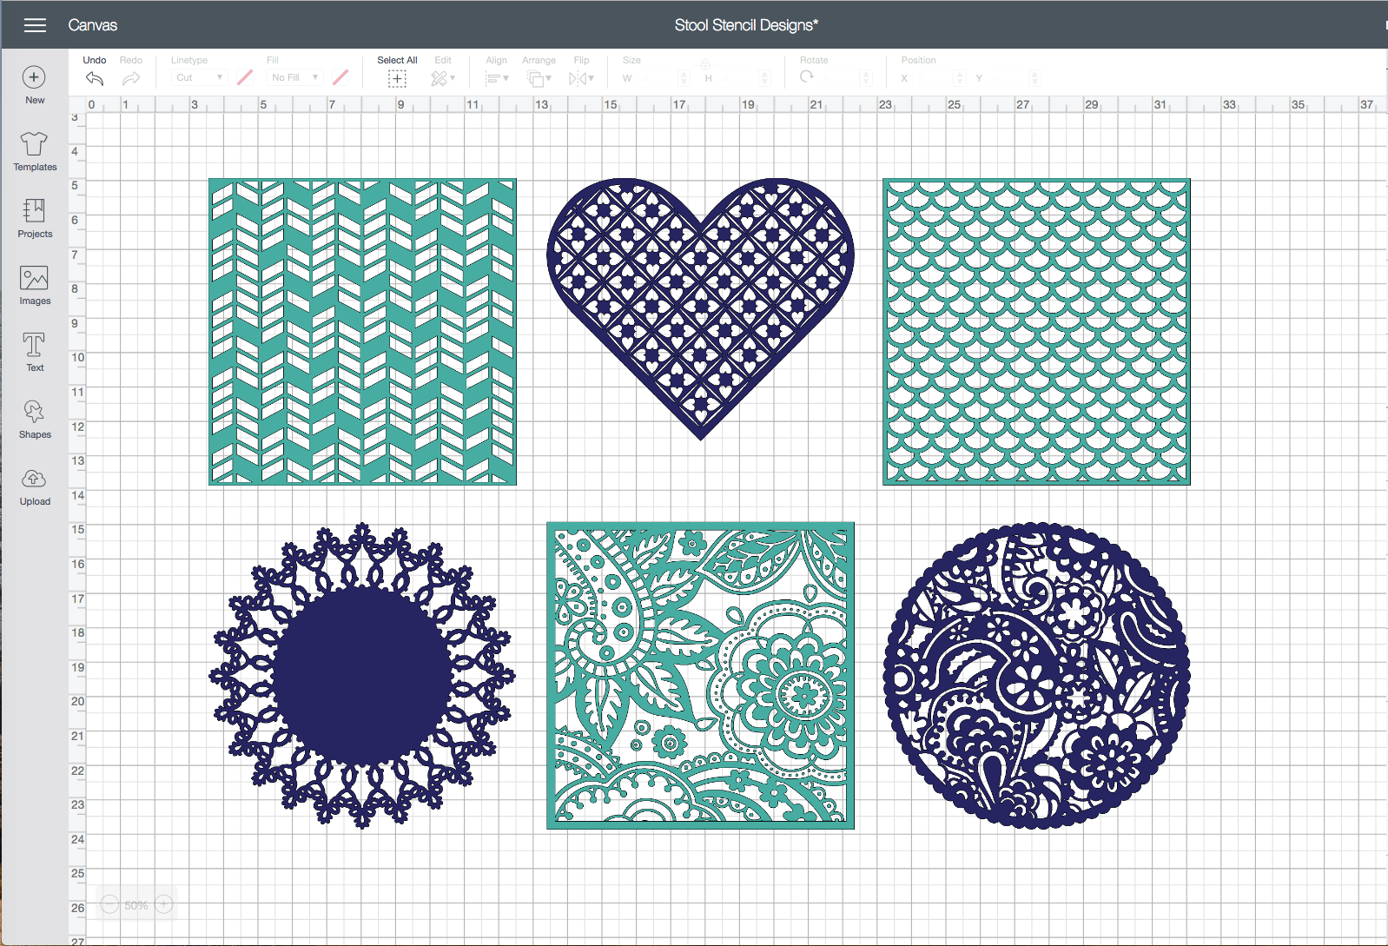Click the Redo arrow
Image resolution: width=1388 pixels, height=946 pixels.
tap(131, 78)
